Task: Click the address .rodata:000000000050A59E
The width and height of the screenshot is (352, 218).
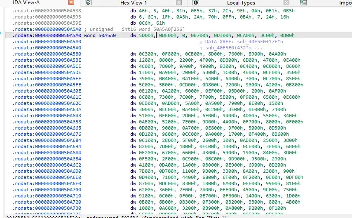Action: tap(47, 23)
